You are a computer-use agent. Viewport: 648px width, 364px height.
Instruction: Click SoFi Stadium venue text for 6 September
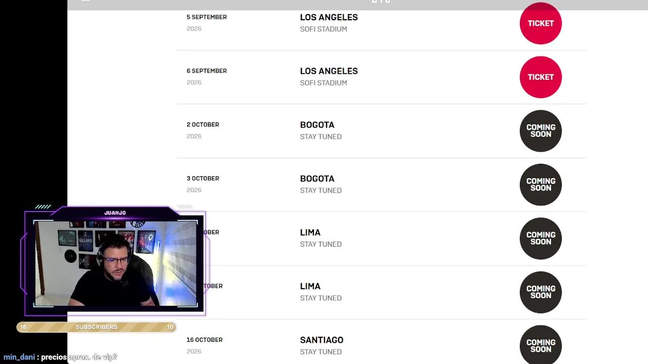click(323, 83)
